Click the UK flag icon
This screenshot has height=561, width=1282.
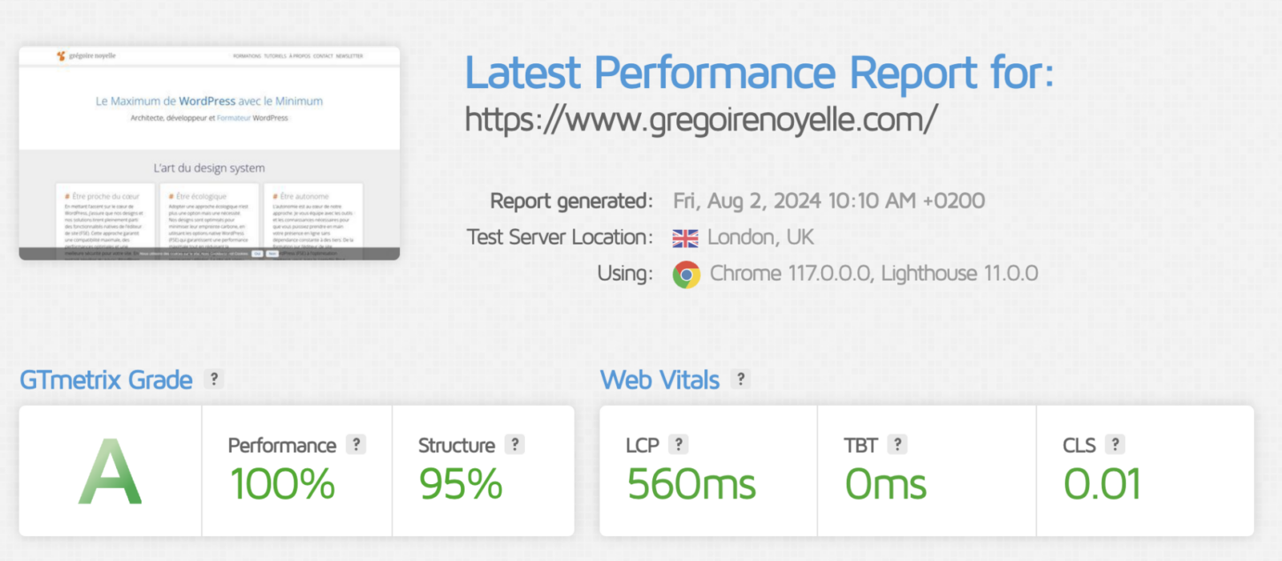coord(685,238)
